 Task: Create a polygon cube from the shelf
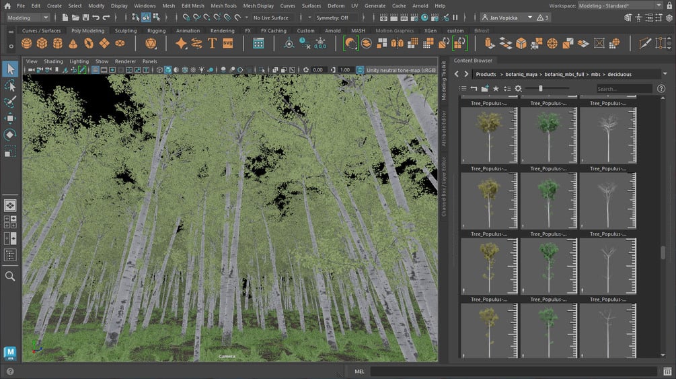[42, 43]
